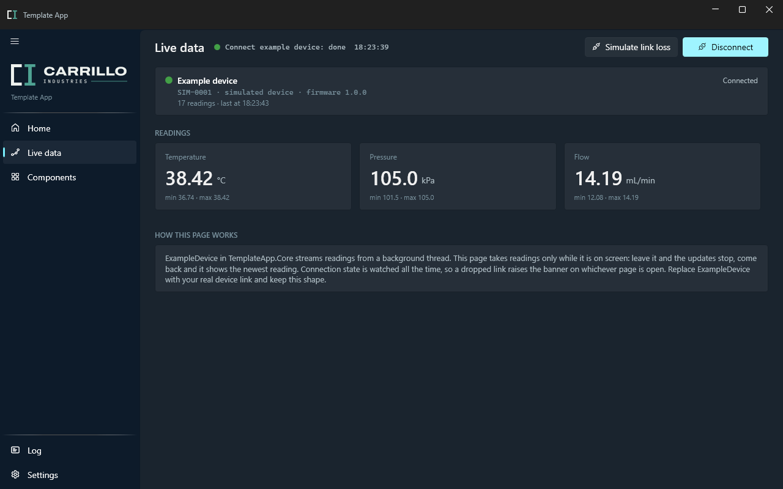Viewport: 783px width, 489px height.
Task: Click the Settings gear icon
Action: click(x=15, y=474)
